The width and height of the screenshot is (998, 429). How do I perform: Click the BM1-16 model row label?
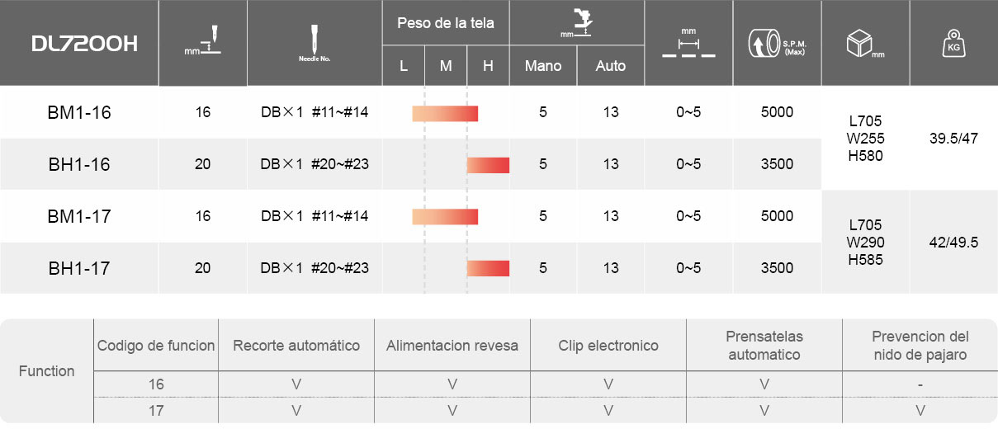click(79, 112)
